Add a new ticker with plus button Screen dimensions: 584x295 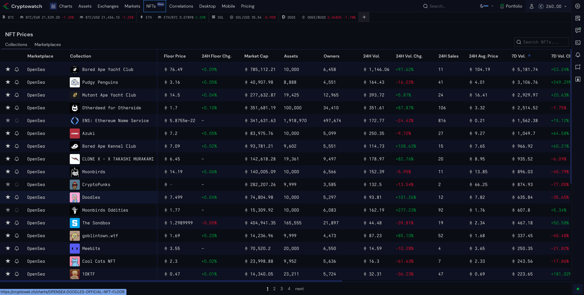pos(364,17)
